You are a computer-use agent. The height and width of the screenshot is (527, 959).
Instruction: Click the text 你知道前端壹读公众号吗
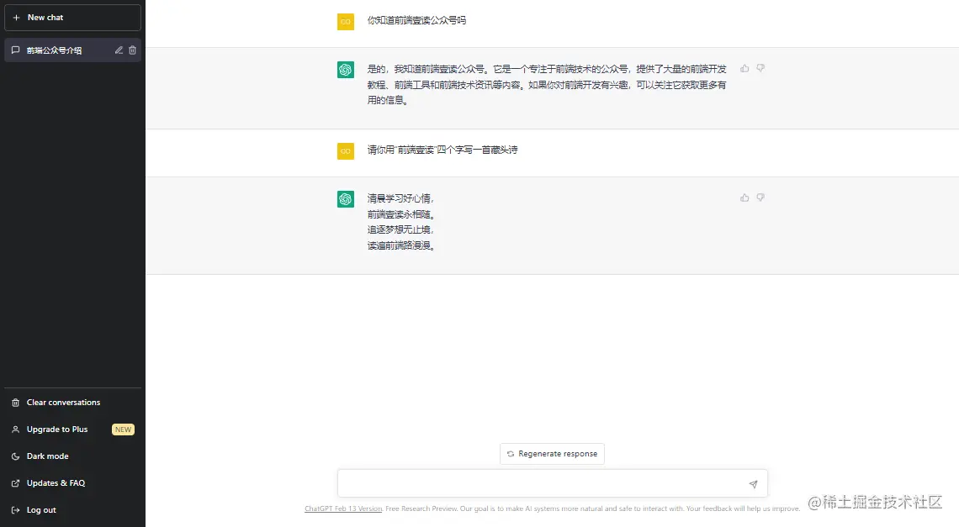(x=416, y=21)
